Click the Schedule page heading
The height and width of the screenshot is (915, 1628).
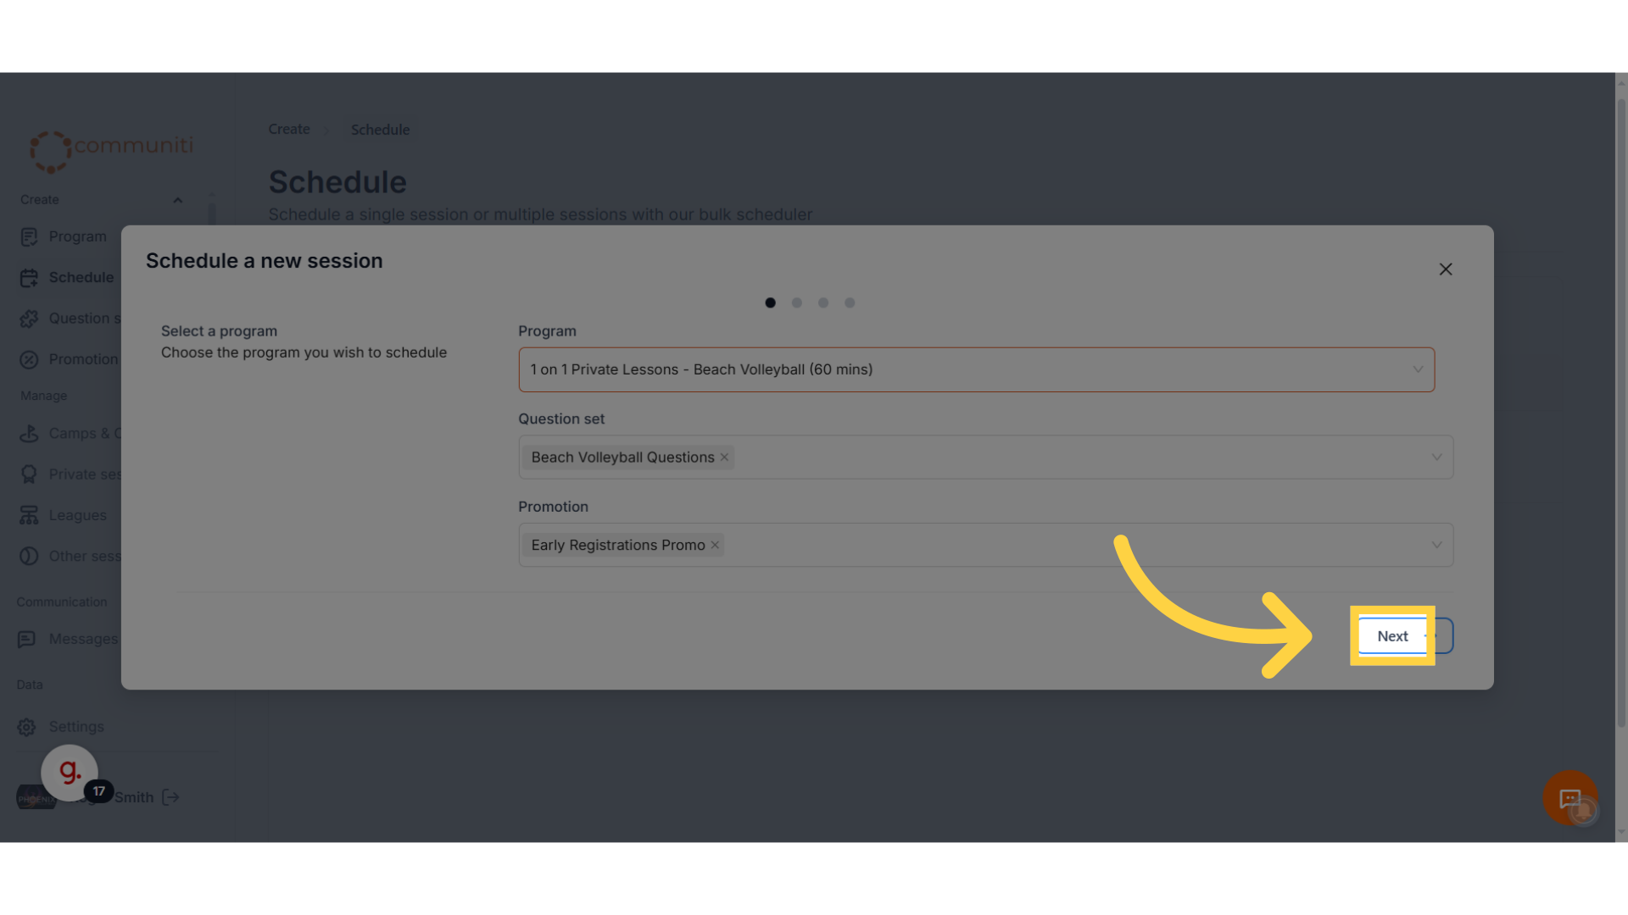[x=337, y=182]
